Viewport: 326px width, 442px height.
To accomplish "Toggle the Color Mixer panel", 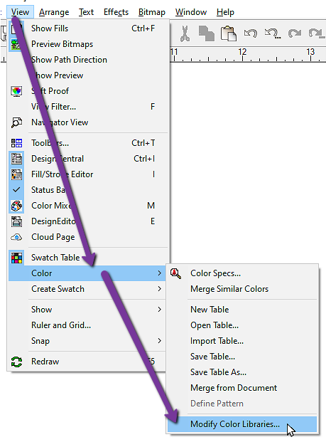I will coord(88,206).
